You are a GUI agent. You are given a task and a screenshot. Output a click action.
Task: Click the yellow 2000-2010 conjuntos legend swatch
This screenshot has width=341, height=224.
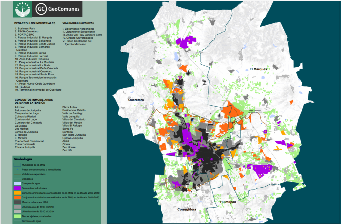17,193
